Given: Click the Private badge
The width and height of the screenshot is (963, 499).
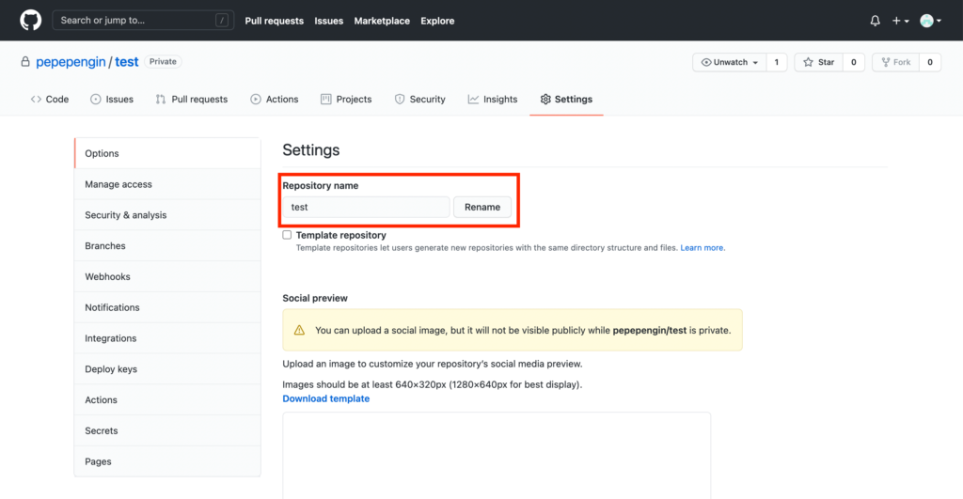Looking at the screenshot, I should tap(163, 61).
